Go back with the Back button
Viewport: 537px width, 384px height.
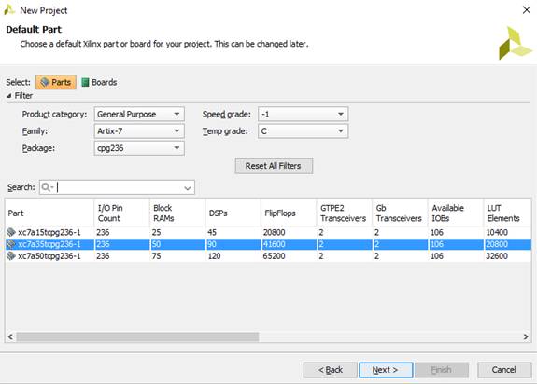click(331, 370)
